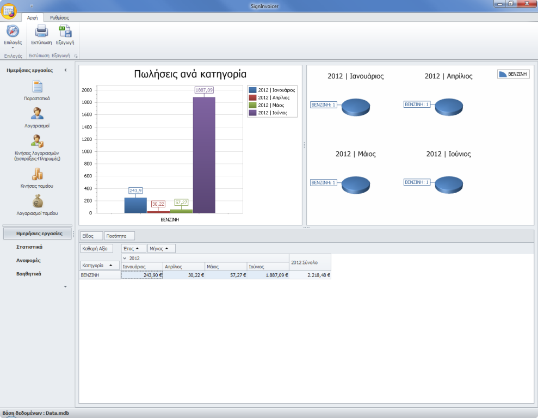Click the Εξαγωγή export icon
The height and width of the screenshot is (418, 538).
(x=65, y=31)
